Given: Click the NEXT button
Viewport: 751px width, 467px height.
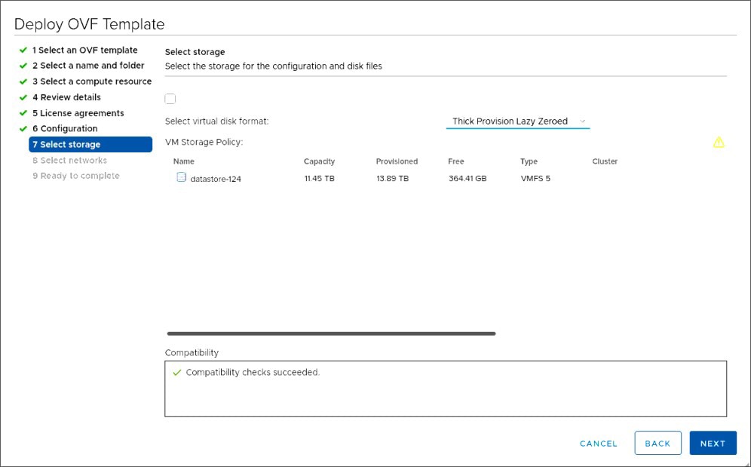Looking at the screenshot, I should [713, 443].
